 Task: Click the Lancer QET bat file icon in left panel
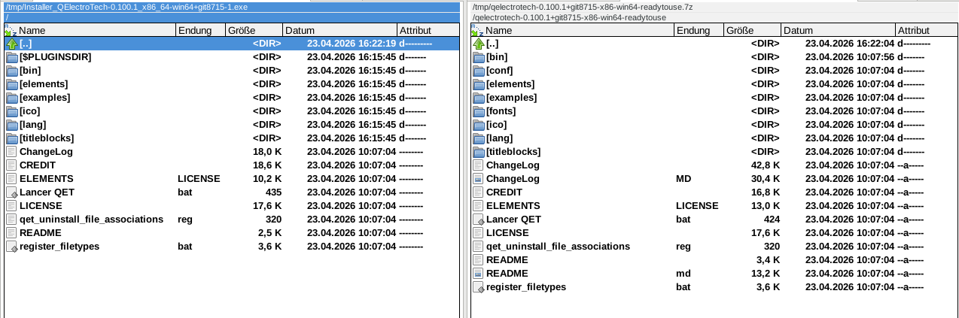coord(11,192)
